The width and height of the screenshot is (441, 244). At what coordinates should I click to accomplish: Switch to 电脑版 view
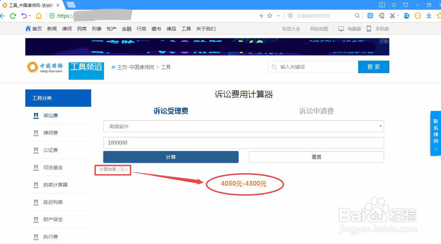(353, 28)
